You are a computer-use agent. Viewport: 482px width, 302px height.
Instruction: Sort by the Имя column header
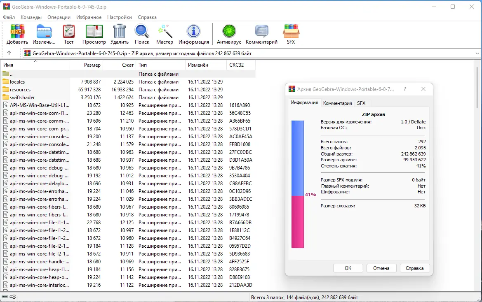click(x=36, y=65)
